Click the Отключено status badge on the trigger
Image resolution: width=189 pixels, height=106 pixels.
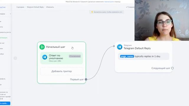75,56
